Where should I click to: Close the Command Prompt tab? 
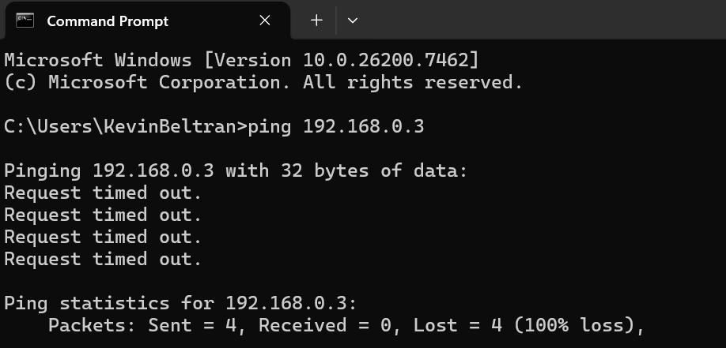[x=266, y=21]
